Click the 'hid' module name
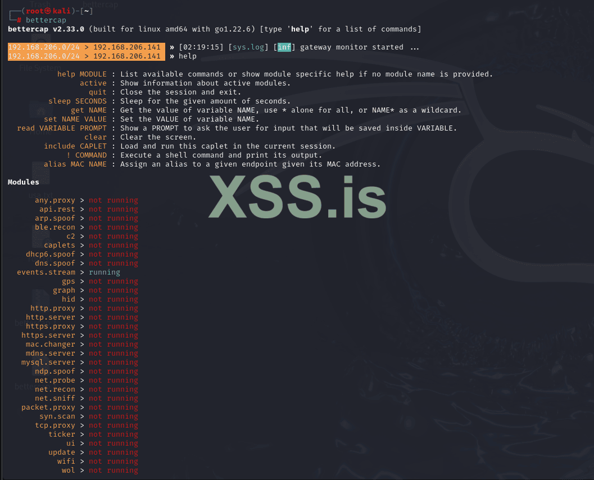594x480 pixels. click(x=69, y=299)
